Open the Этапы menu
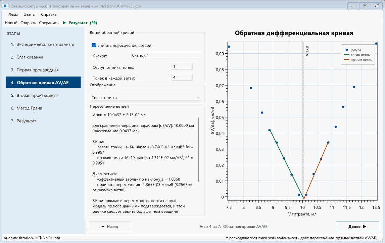Viewport: 385px width, 243px height. click(x=30, y=14)
